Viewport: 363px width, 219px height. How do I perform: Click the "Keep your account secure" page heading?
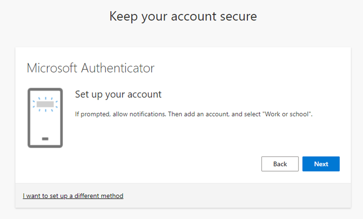point(183,17)
